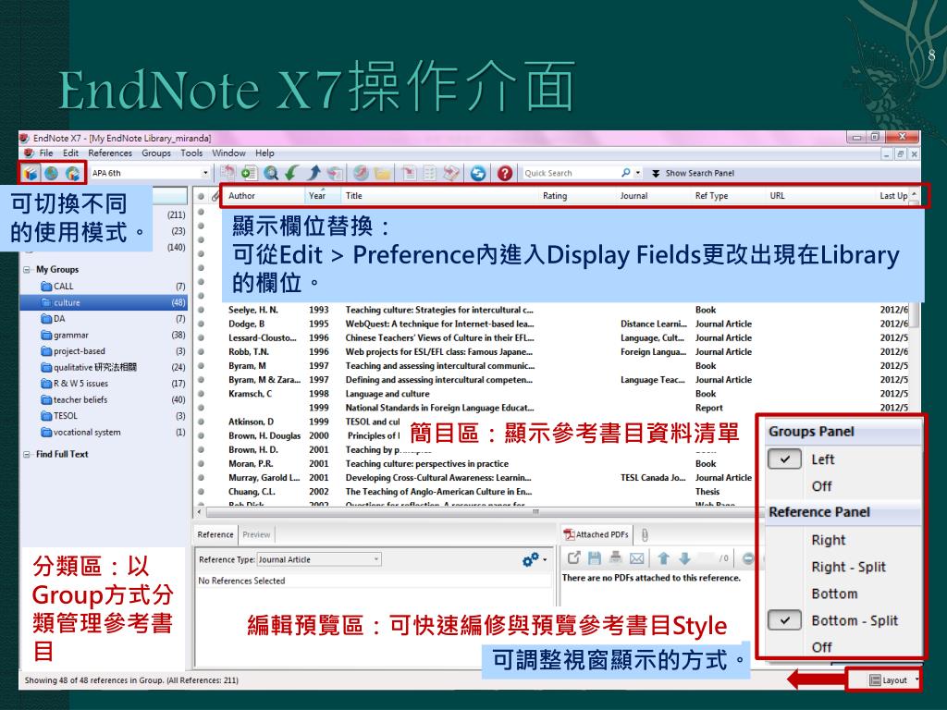Click the green Import arrow icon
The image size is (947, 710).
click(x=292, y=173)
